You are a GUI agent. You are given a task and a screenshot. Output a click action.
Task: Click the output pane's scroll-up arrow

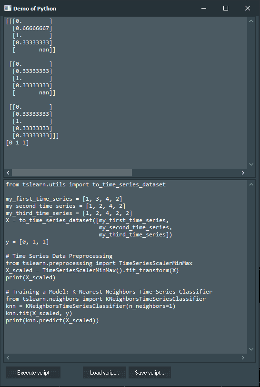pos(251,21)
